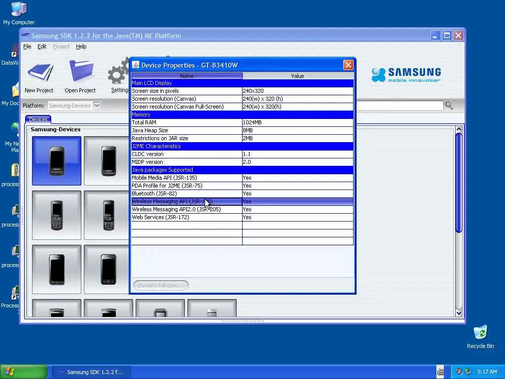Select Screen resolution (Canvas) row
505x379 pixels.
pos(242,99)
